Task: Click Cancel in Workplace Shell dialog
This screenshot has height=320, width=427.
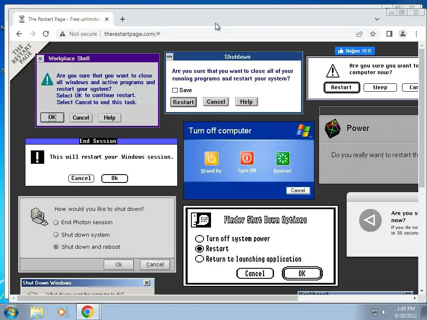Action: (x=81, y=118)
